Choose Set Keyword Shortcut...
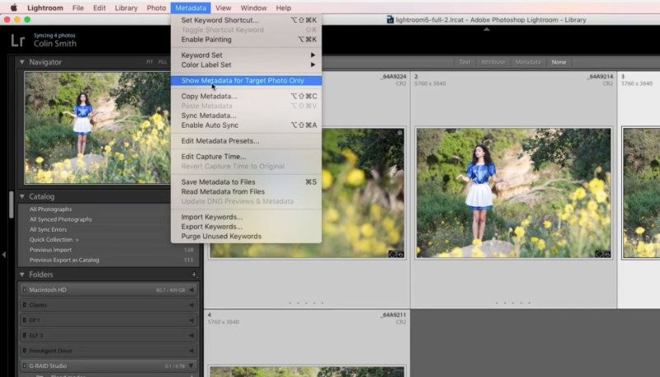 click(x=246, y=20)
